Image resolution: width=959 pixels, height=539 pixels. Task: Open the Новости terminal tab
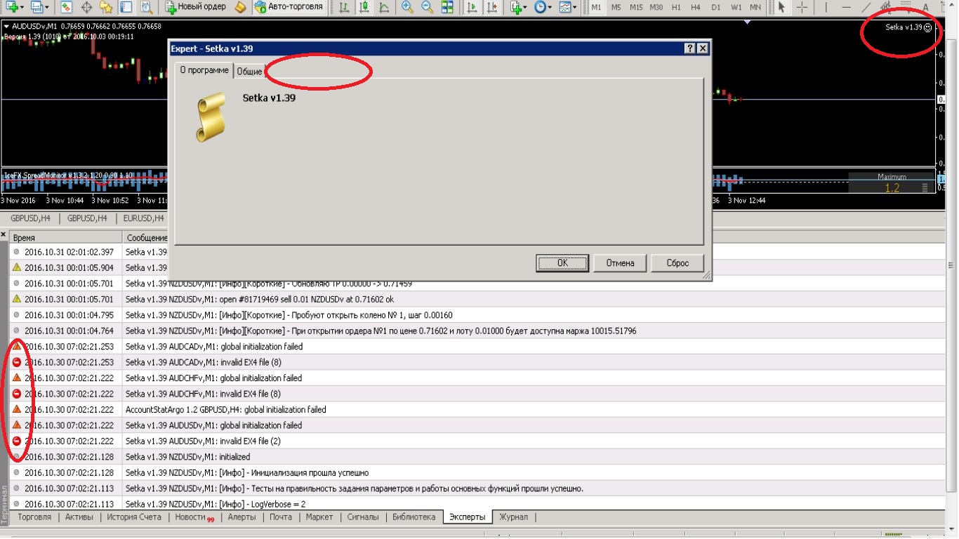point(194,517)
